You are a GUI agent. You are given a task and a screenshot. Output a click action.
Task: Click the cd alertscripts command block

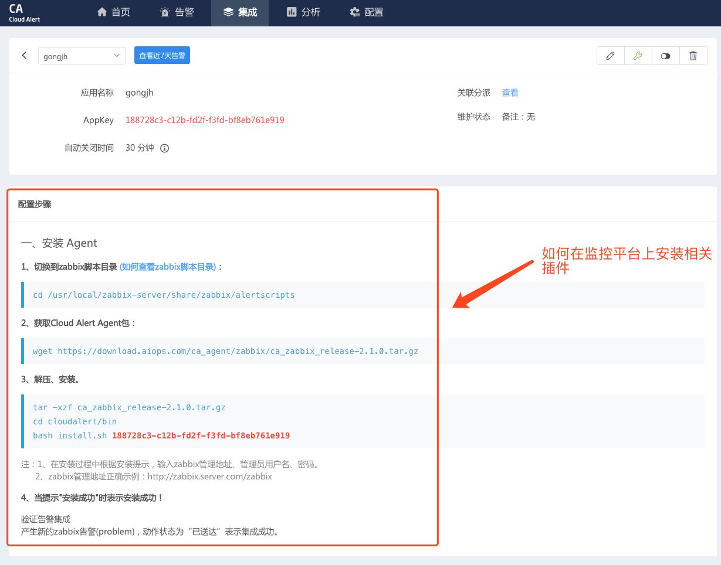pyautogui.click(x=164, y=295)
